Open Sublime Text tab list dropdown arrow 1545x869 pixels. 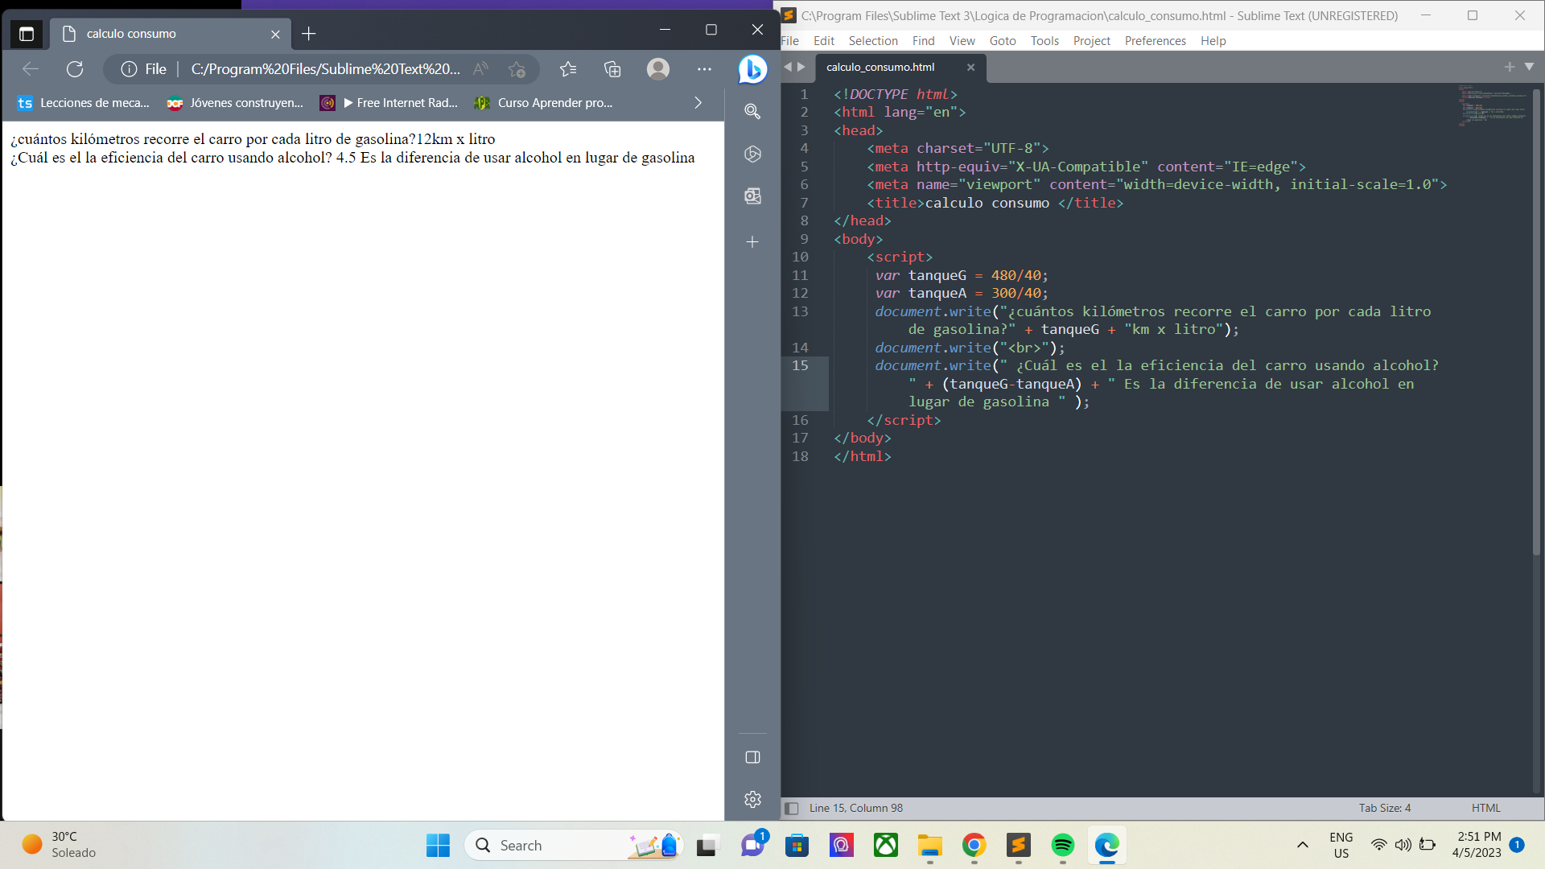point(1529,67)
